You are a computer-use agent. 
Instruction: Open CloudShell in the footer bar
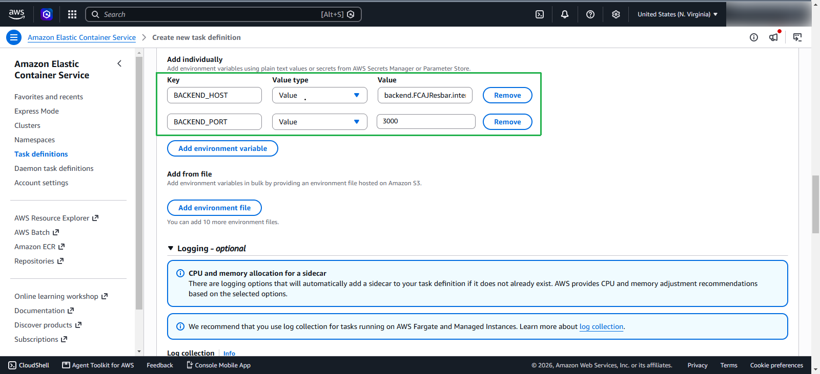coord(29,365)
